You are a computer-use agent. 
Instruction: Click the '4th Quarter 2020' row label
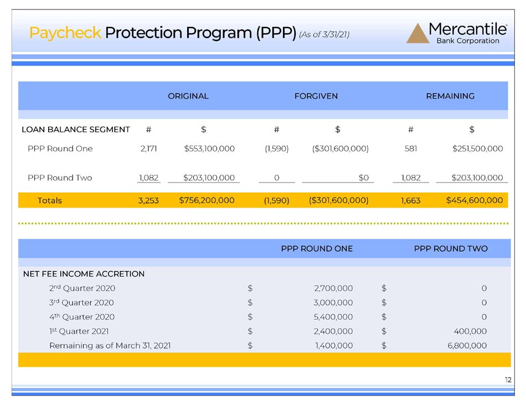click(x=82, y=317)
